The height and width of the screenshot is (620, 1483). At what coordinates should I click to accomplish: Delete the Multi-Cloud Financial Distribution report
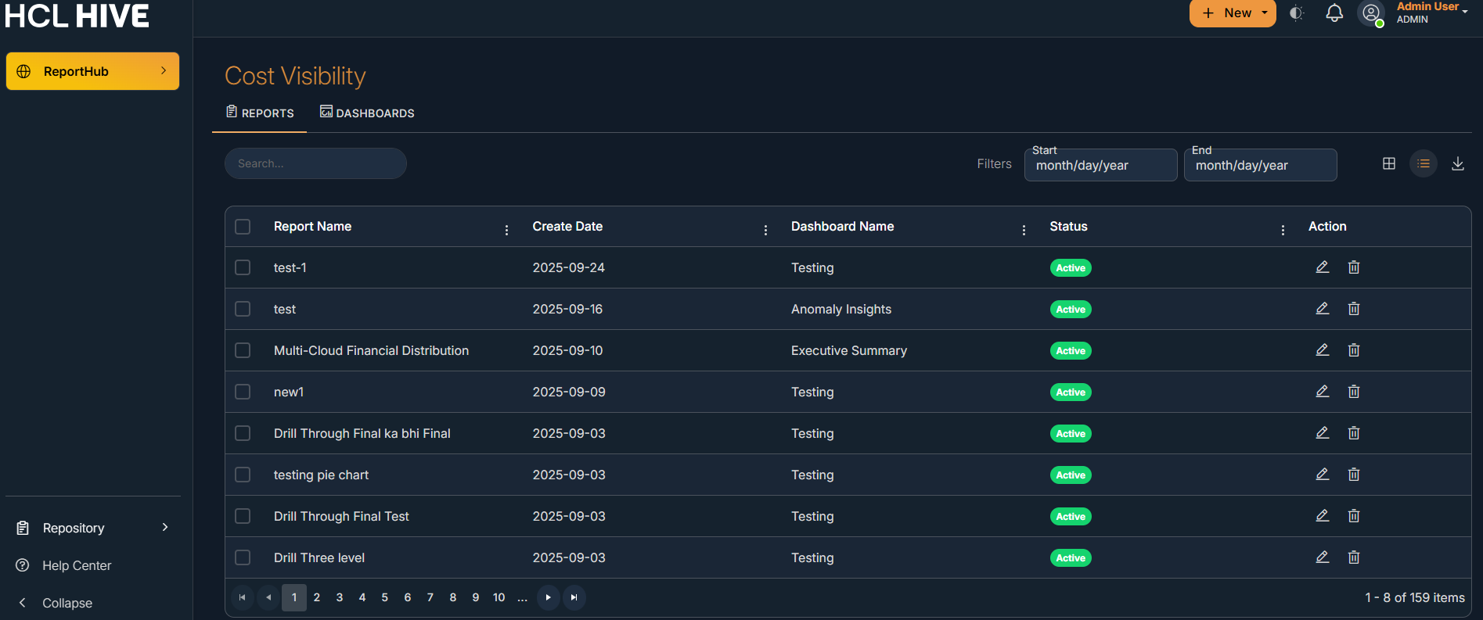pos(1353,350)
